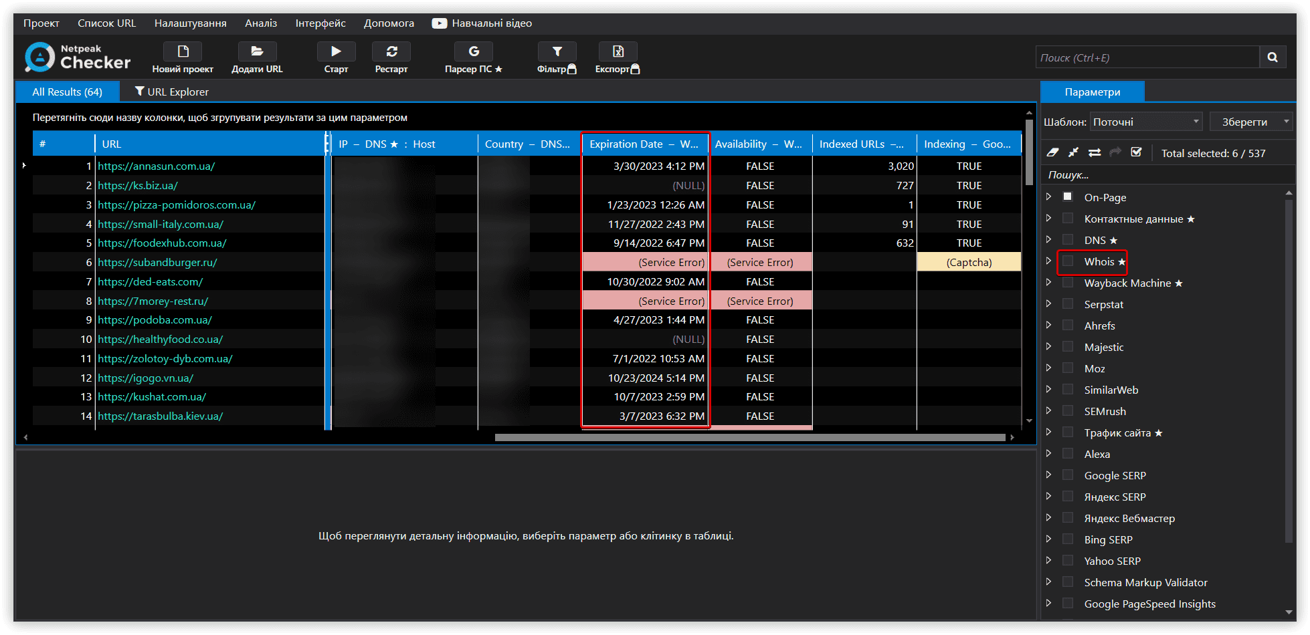Image resolution: width=1310 pixels, height=635 pixels.
Task: Click the URL column header
Action: [x=210, y=144]
